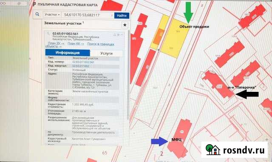Click the cadastral map logo icon
272x162 pixels.
point(34,4)
